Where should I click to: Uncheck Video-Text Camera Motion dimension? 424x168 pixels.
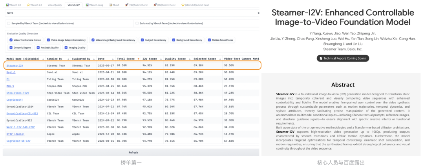[x=11, y=40]
